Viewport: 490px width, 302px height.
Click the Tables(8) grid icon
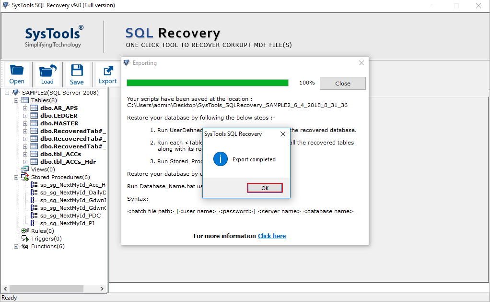[x=25, y=100]
